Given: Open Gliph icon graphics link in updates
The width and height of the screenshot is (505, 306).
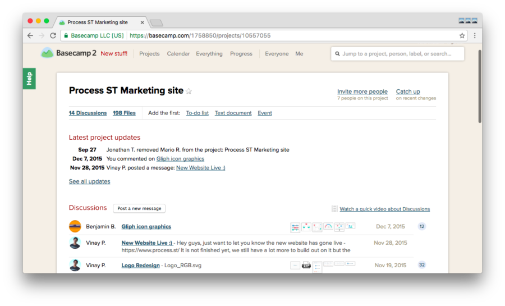Looking at the screenshot, I should pyautogui.click(x=180, y=159).
